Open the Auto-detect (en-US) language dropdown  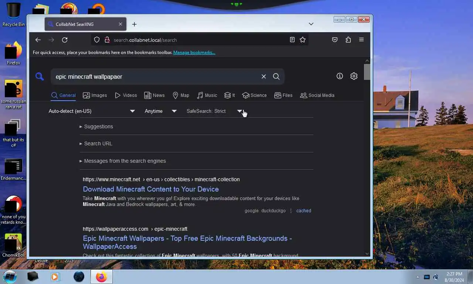[x=92, y=111]
